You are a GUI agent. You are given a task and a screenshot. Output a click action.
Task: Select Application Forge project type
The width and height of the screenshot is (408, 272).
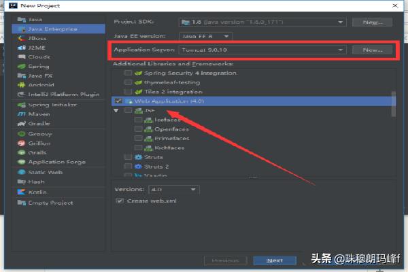click(x=58, y=162)
